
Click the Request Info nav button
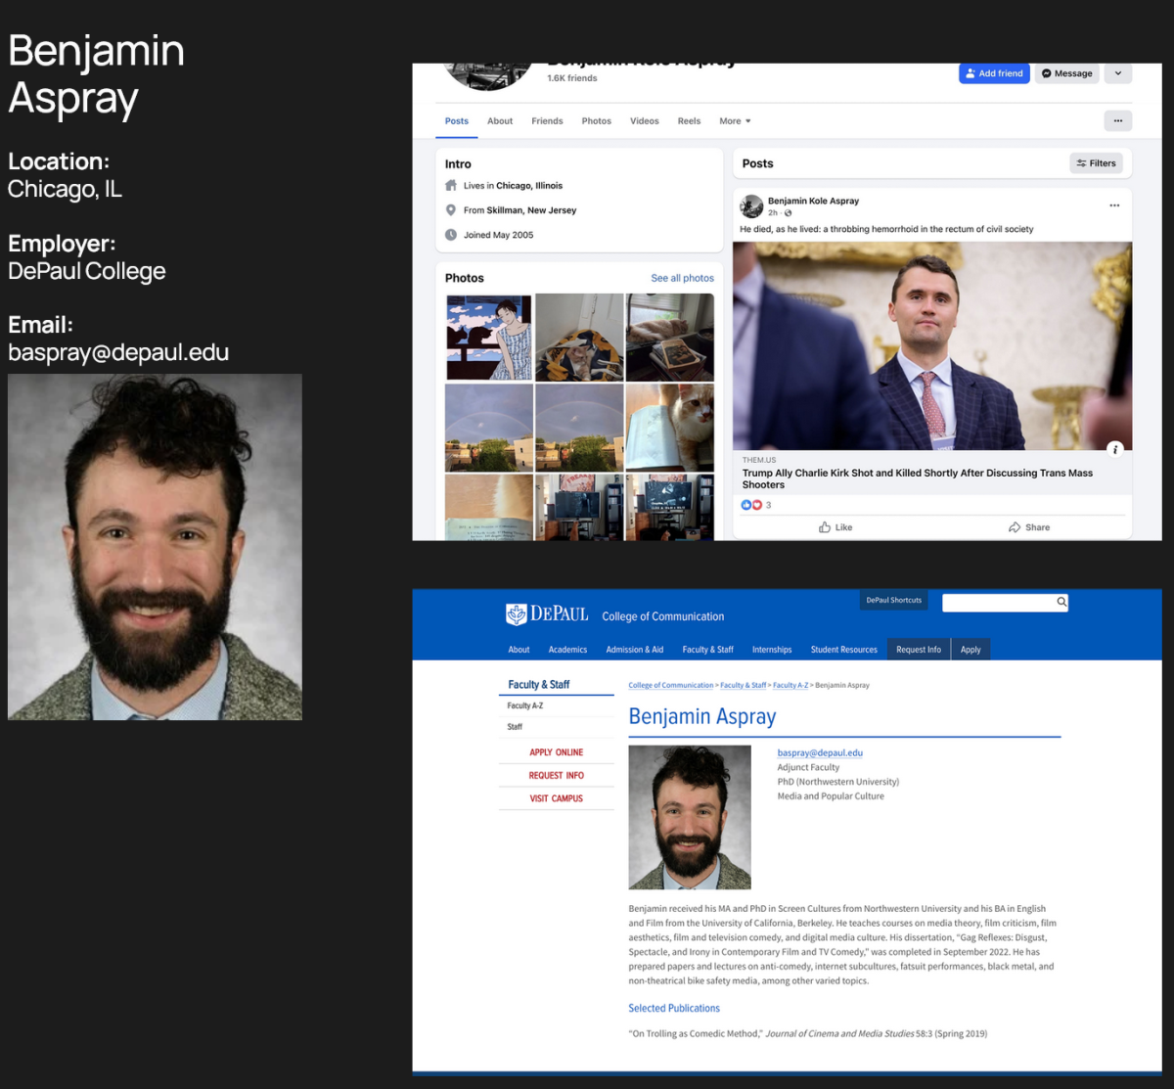(919, 650)
